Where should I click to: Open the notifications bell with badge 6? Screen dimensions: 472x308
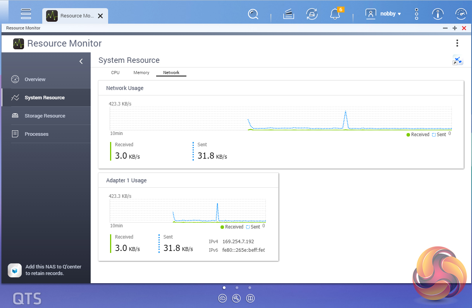(335, 14)
